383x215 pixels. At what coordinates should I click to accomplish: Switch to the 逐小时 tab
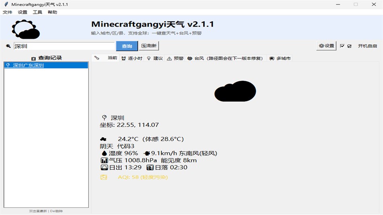tap(132, 58)
